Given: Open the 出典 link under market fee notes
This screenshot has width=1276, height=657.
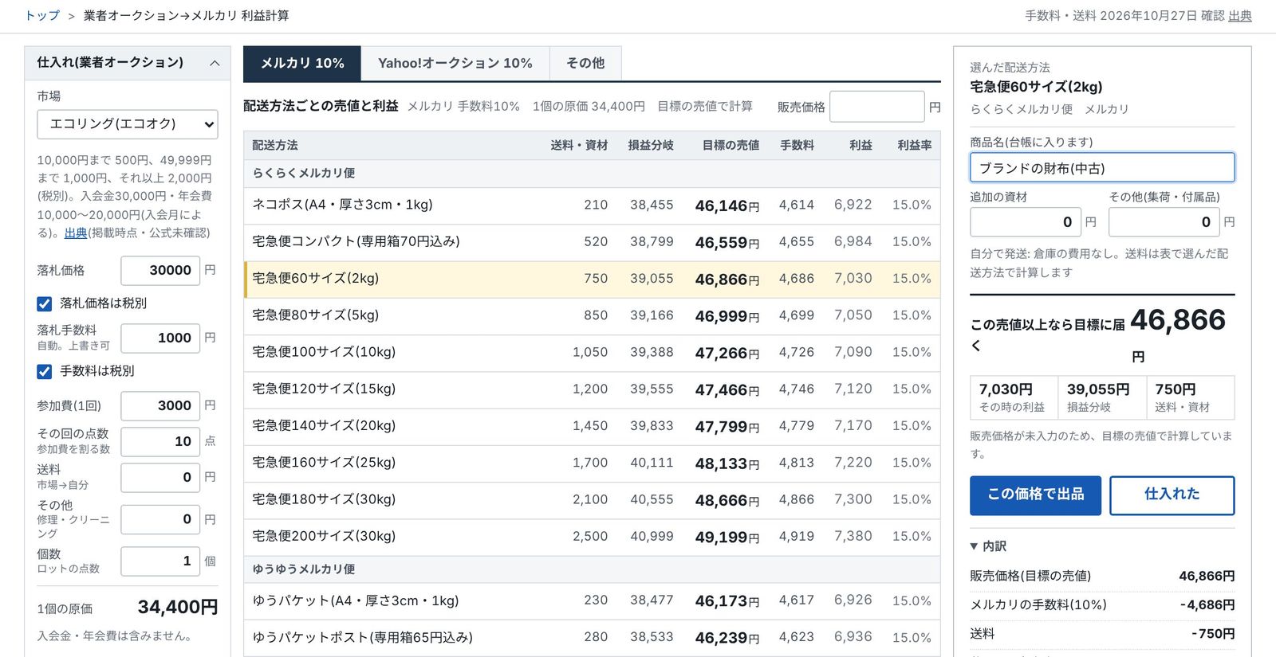Looking at the screenshot, I should 76,233.
